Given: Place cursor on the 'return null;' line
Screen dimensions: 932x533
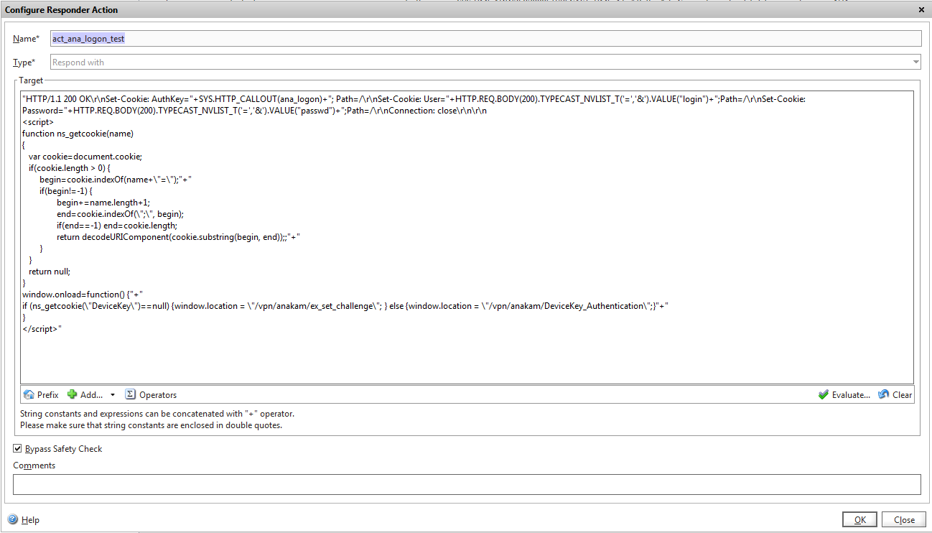Looking at the screenshot, I should click(50, 272).
